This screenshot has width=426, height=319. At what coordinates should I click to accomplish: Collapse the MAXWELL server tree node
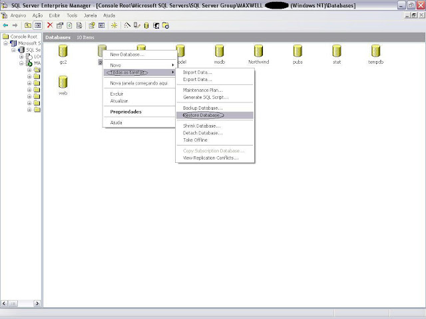point(21,63)
